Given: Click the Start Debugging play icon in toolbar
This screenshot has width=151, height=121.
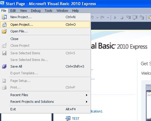Looking at the screenshot, I should [x=115, y=18].
